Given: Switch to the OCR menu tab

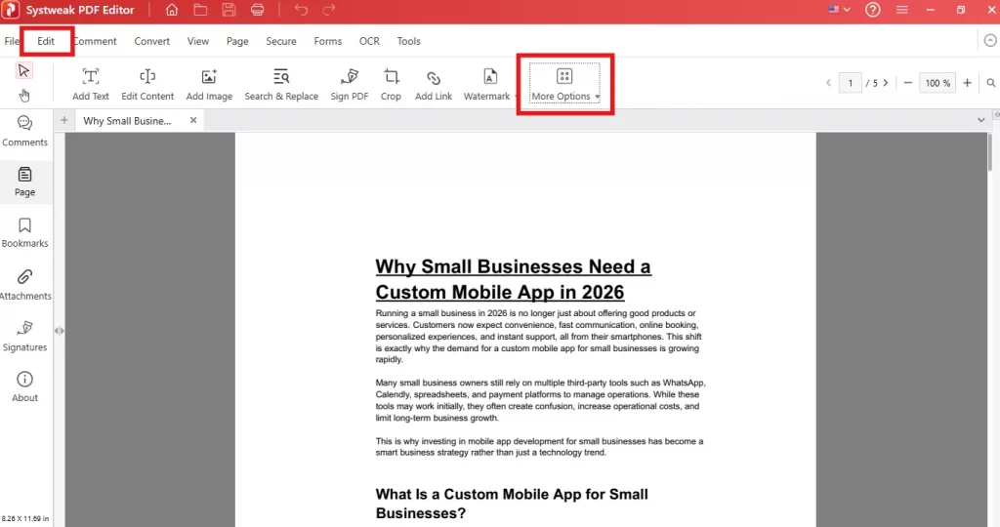Looking at the screenshot, I should click(369, 41).
